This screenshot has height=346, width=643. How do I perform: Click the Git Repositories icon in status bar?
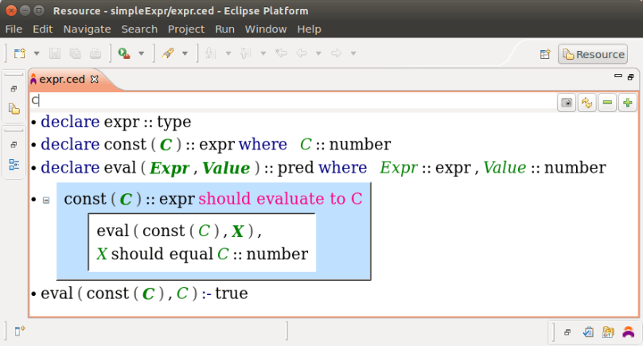tap(609, 332)
